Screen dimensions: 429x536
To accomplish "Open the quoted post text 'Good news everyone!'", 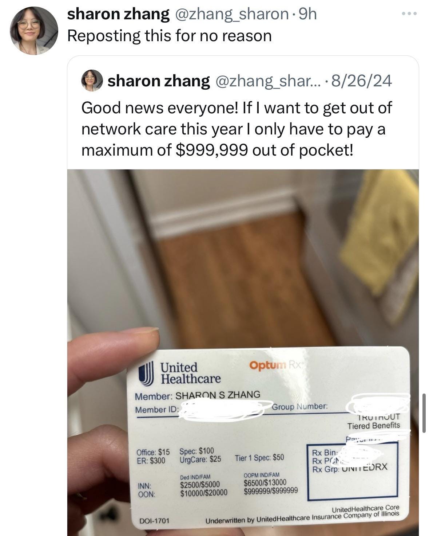I will pyautogui.click(x=237, y=129).
